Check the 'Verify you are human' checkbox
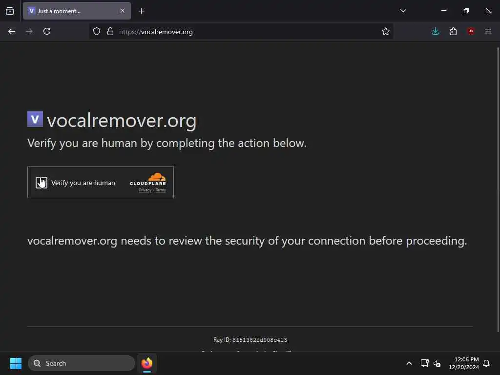This screenshot has height=375, width=500. (x=42, y=183)
